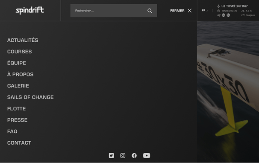Open the Actualités menu item
This screenshot has width=259, height=163.
coord(23,40)
